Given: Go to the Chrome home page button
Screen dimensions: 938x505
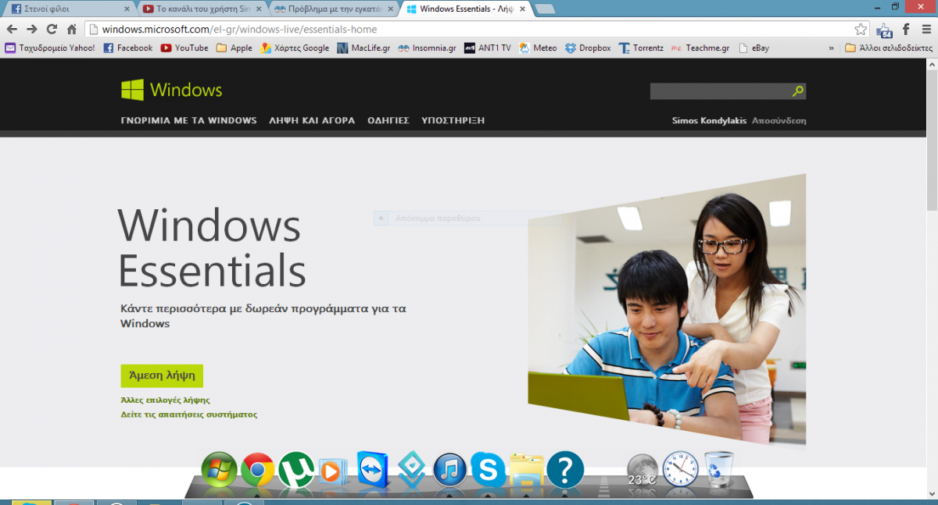Looking at the screenshot, I should point(72,29).
